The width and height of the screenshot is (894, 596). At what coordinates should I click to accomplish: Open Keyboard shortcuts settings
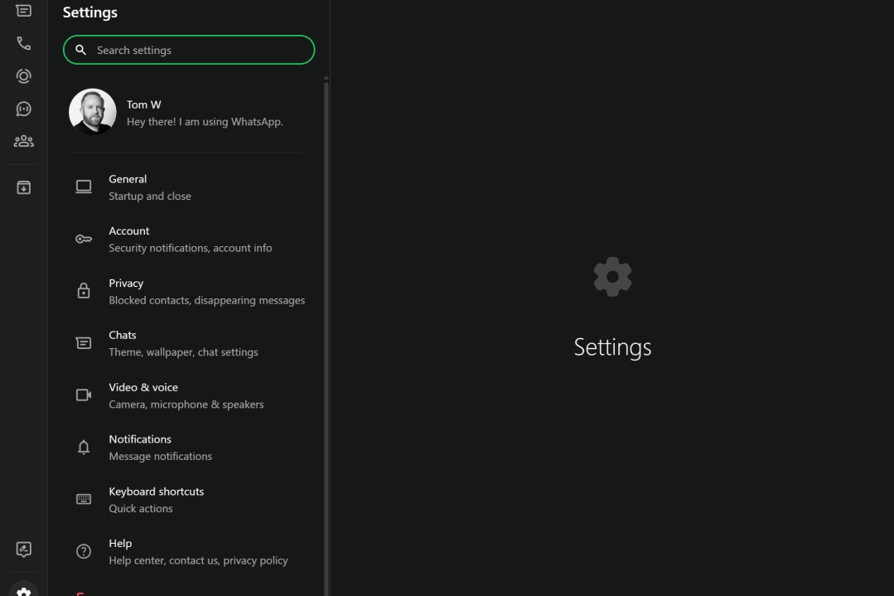156,500
